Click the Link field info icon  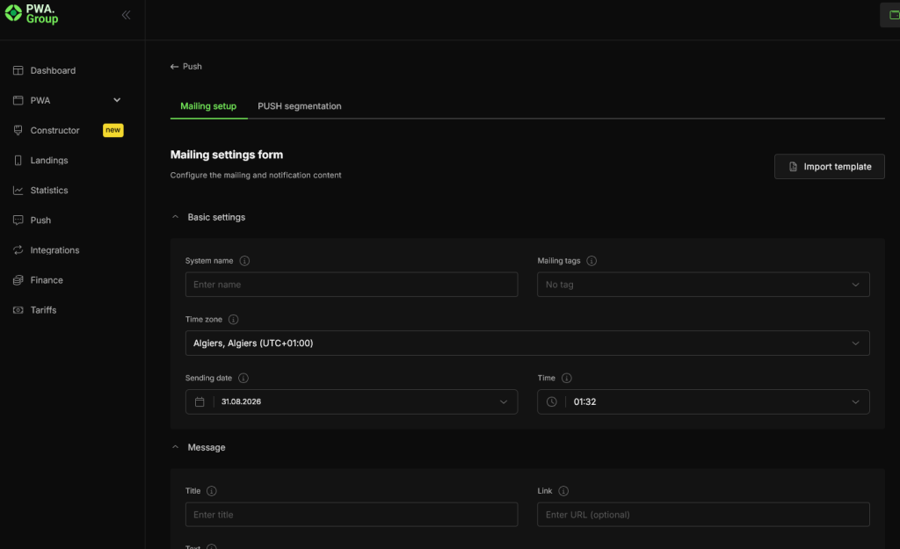click(x=563, y=491)
